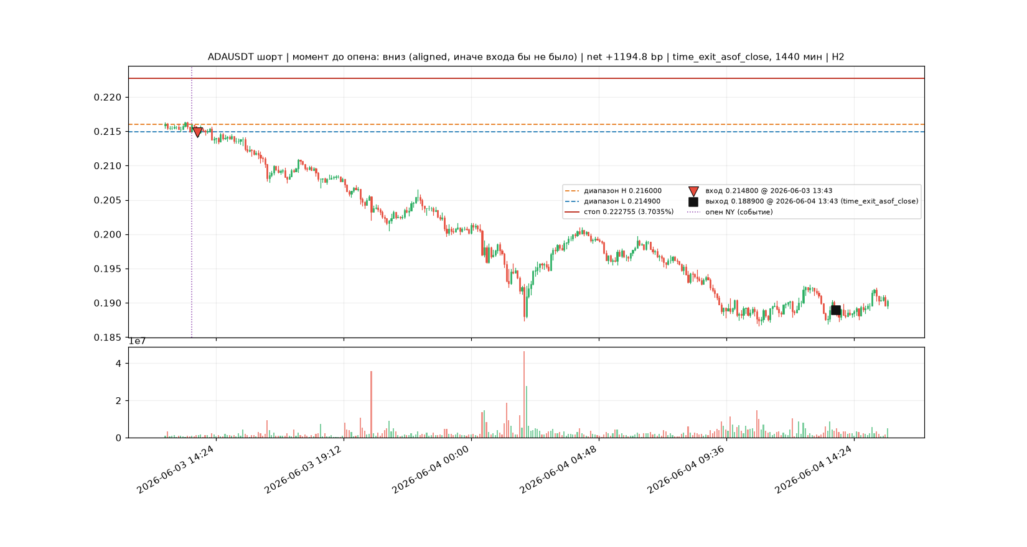
Task: Click the 0.190 price axis label
Action: (108, 303)
